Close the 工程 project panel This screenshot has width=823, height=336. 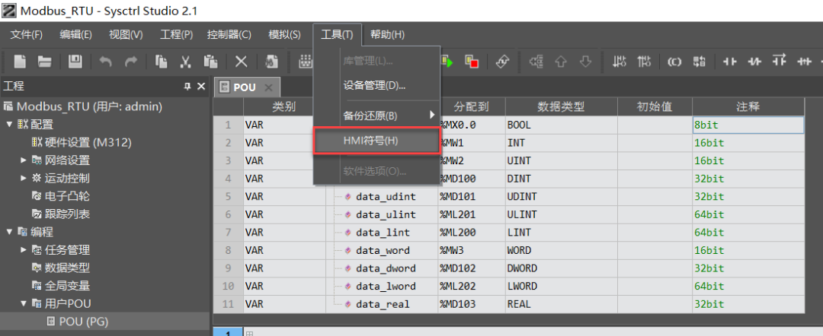pyautogui.click(x=201, y=87)
